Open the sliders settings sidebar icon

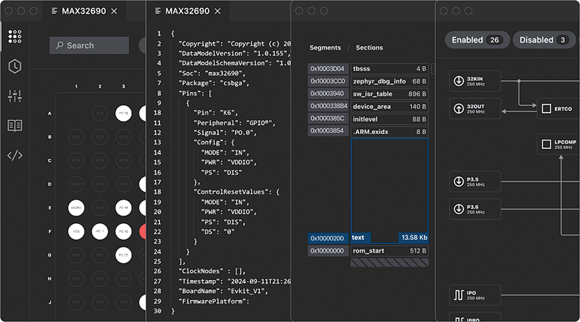(15, 96)
